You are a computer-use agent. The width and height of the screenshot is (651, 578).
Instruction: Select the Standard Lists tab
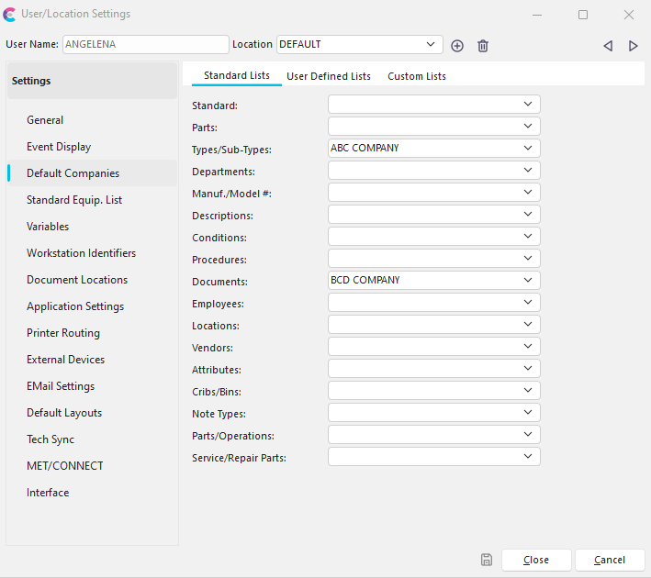(237, 75)
